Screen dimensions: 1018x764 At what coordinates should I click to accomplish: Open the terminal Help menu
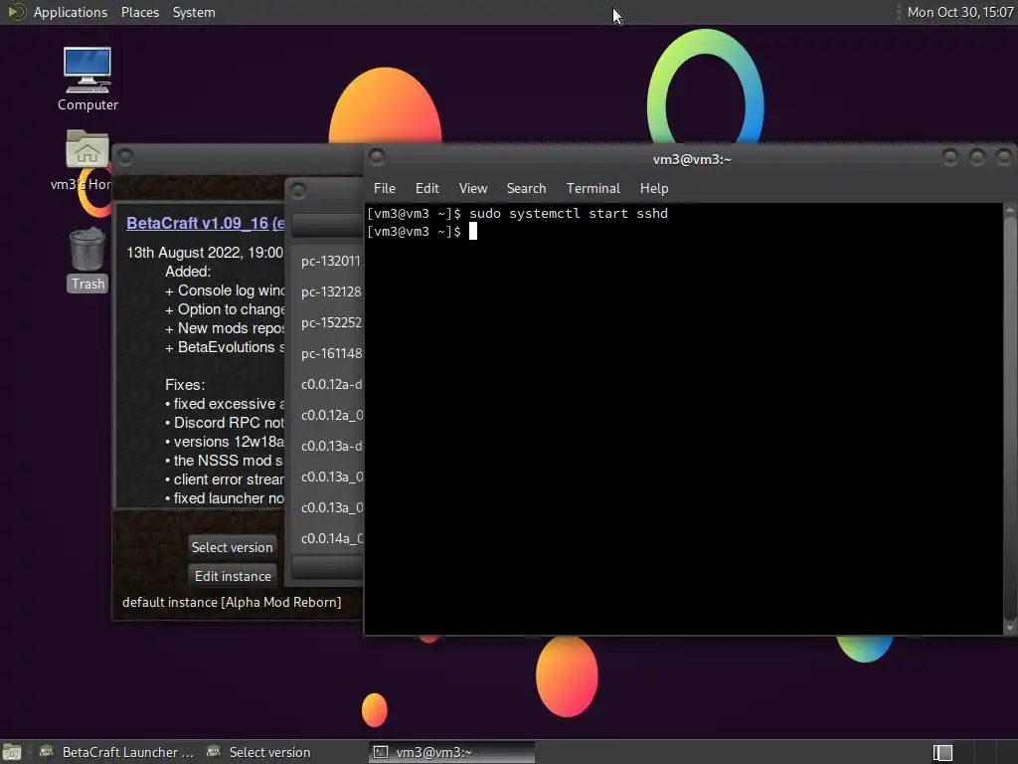pyautogui.click(x=654, y=188)
